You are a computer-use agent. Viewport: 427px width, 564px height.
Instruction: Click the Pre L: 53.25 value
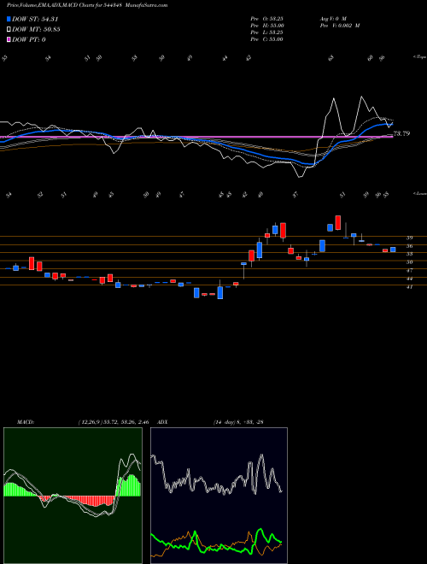267,32
